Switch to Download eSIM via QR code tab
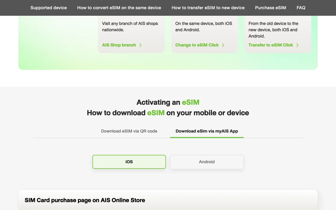The width and height of the screenshot is (336, 210). pos(129,131)
